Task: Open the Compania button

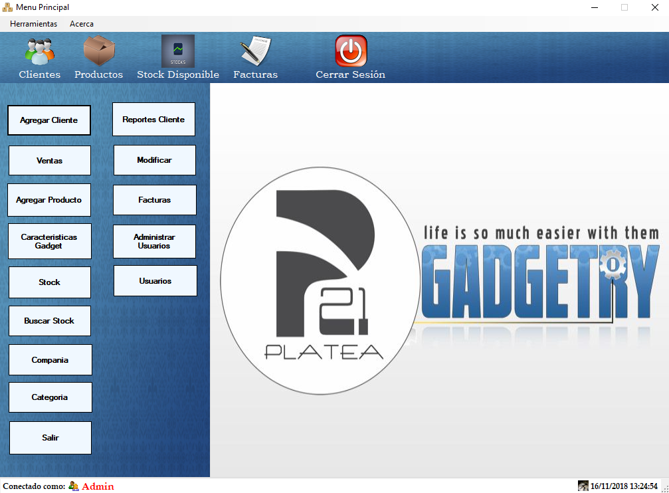Action: click(x=50, y=360)
